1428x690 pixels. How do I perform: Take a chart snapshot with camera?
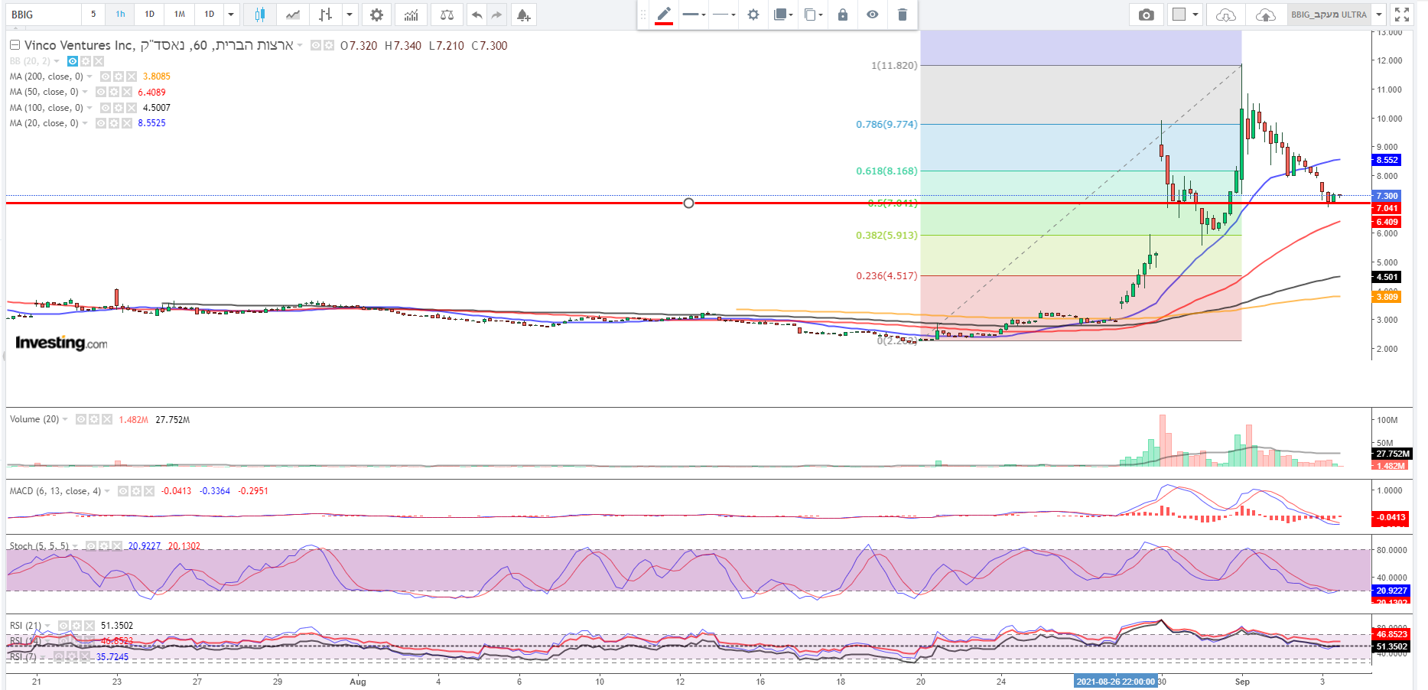(1146, 15)
